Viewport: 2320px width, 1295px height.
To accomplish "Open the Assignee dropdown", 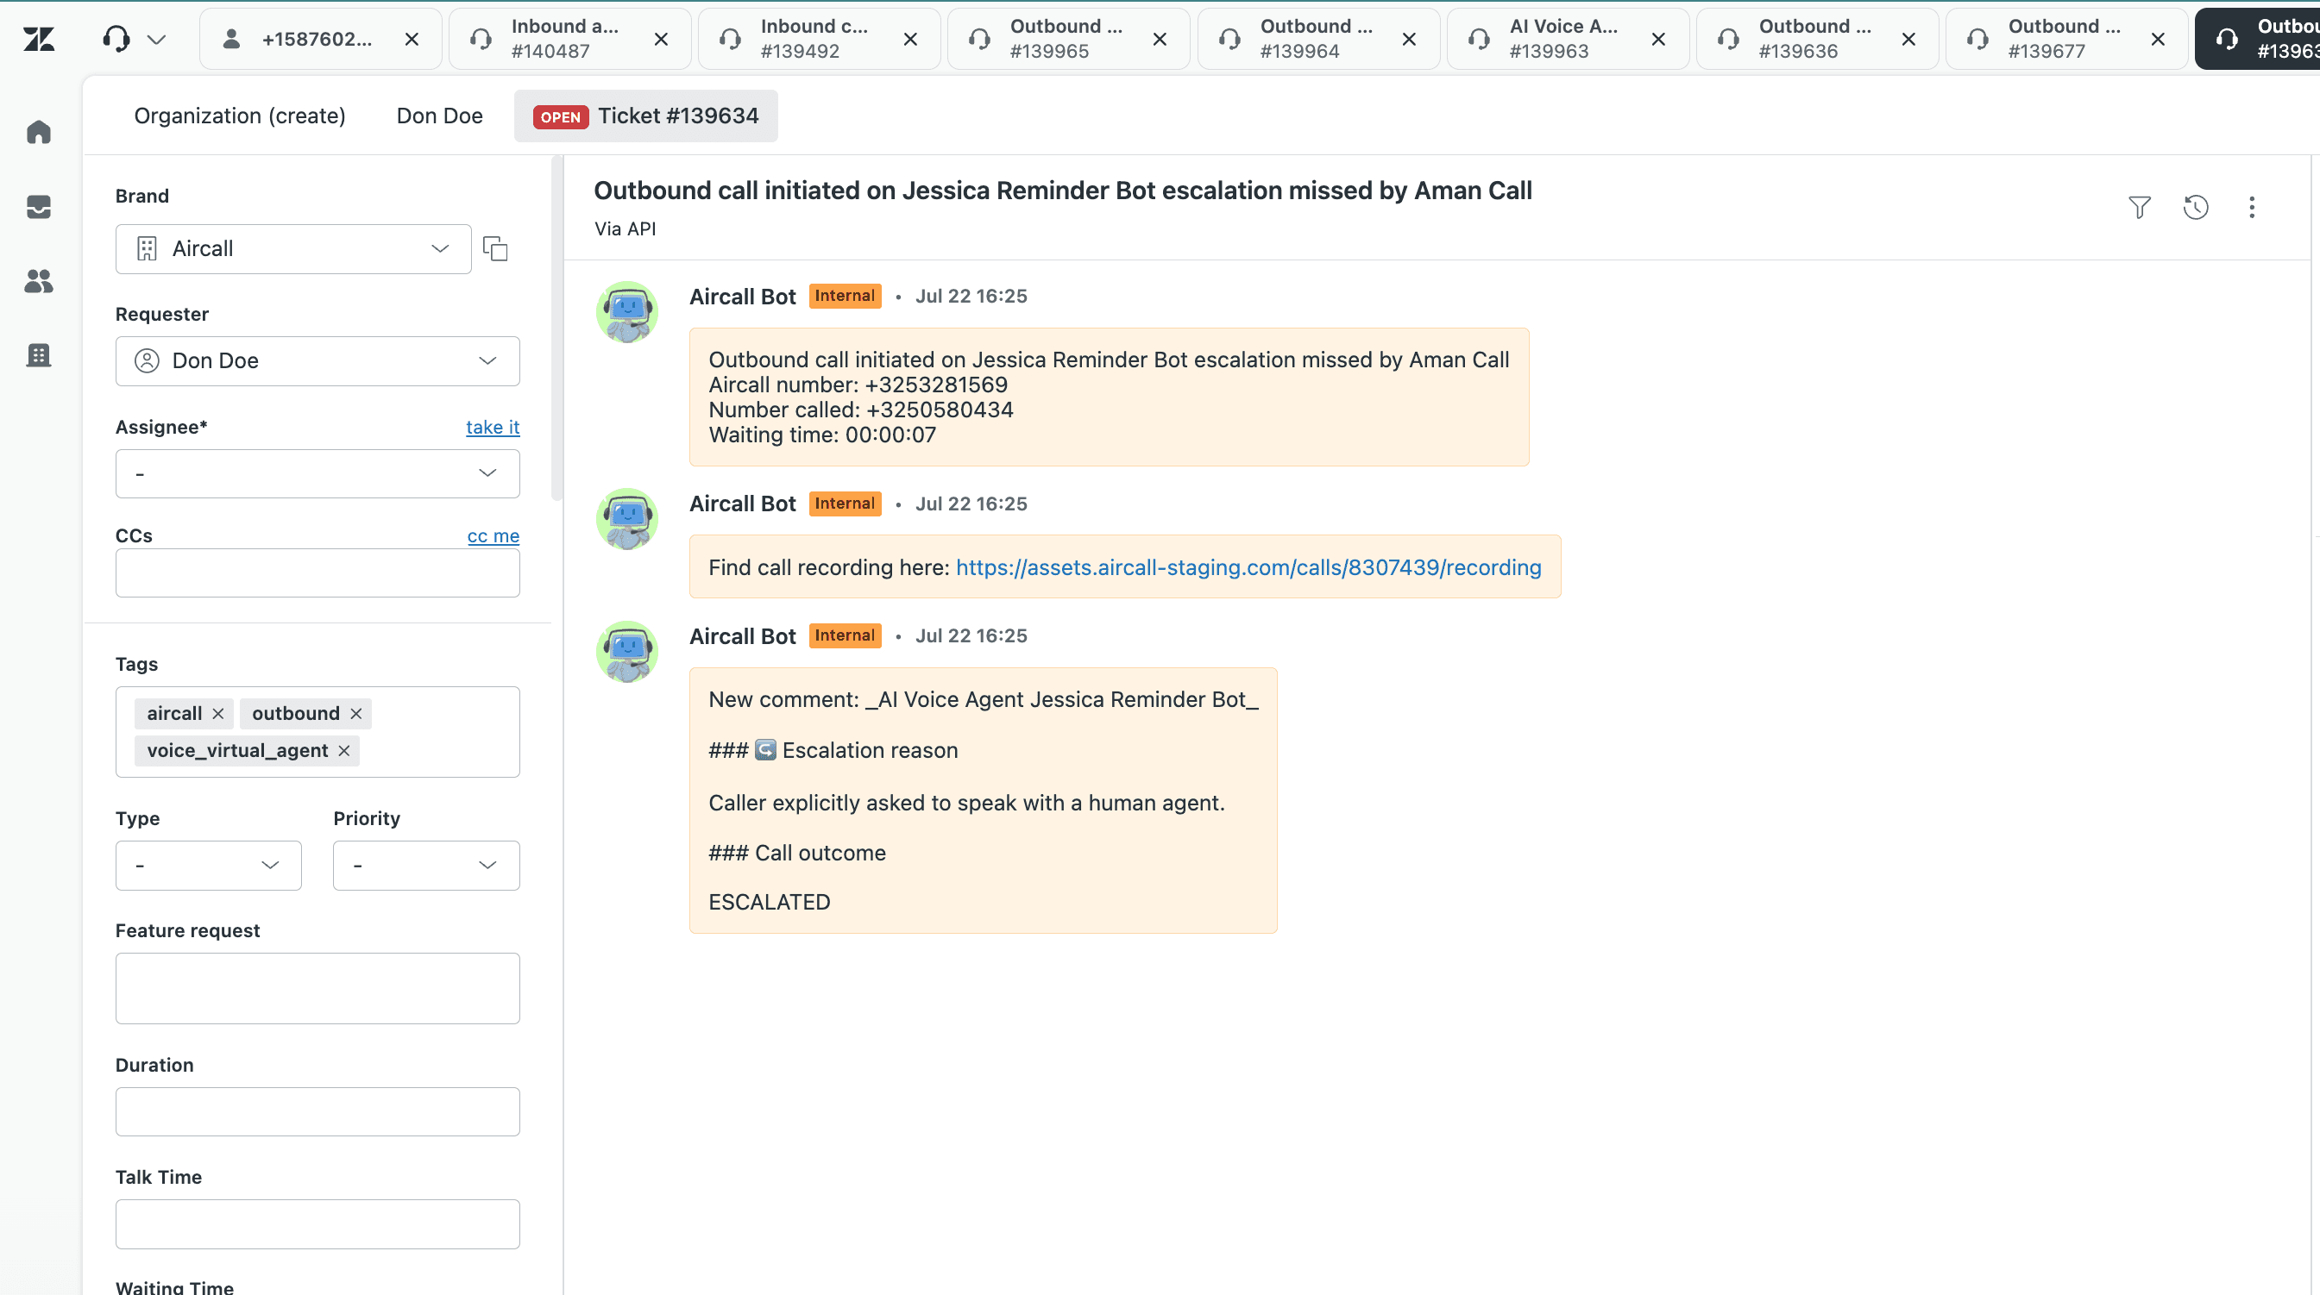I will click(317, 473).
